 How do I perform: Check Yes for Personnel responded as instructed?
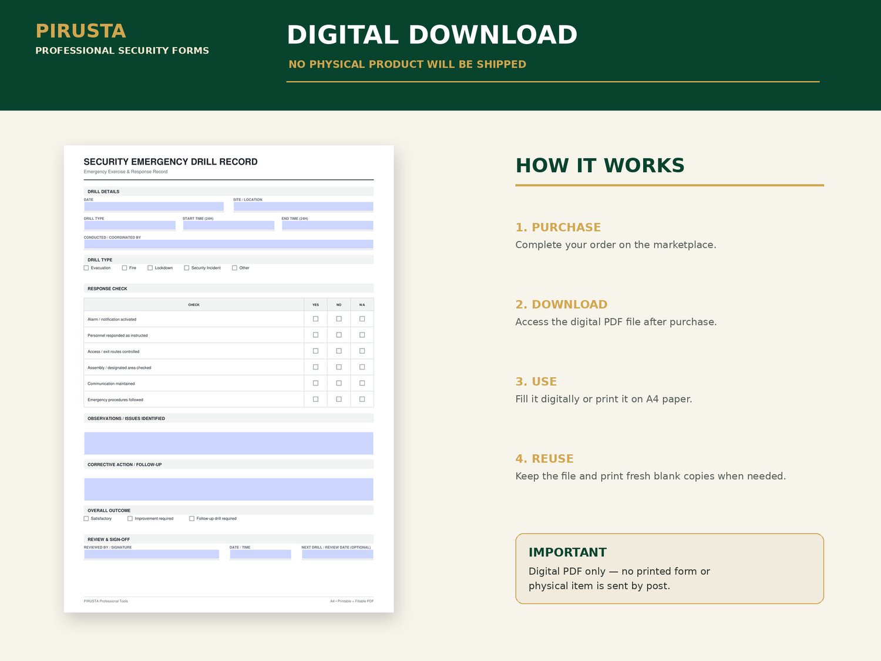pos(315,335)
